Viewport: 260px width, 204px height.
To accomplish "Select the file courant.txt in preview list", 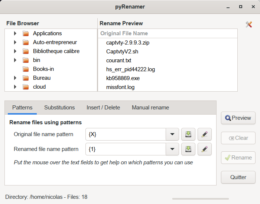I will coord(118,60).
